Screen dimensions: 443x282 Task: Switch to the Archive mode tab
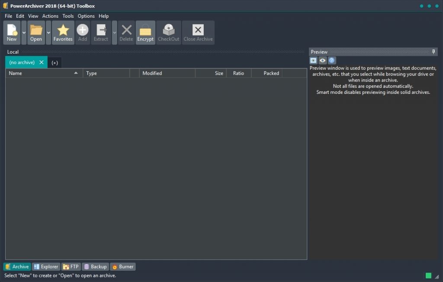[17, 267]
